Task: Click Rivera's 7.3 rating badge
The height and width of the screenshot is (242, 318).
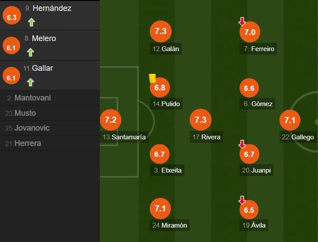Action: click(x=201, y=120)
